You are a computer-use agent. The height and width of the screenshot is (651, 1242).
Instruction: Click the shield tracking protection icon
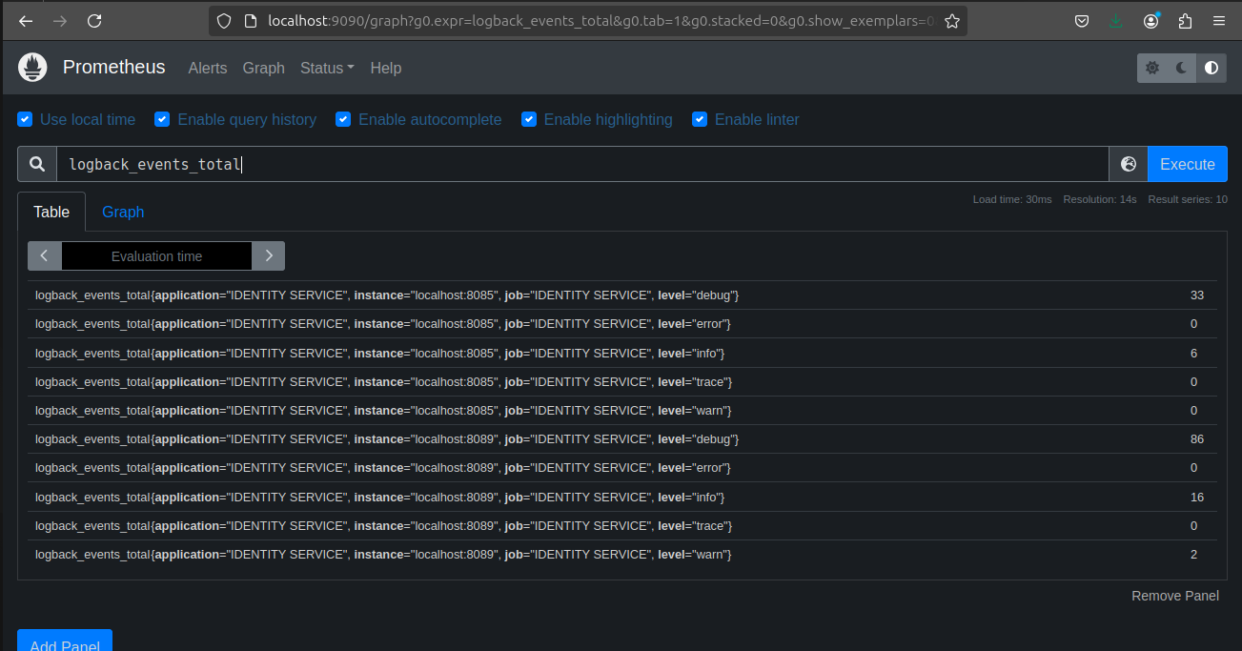coord(224,21)
